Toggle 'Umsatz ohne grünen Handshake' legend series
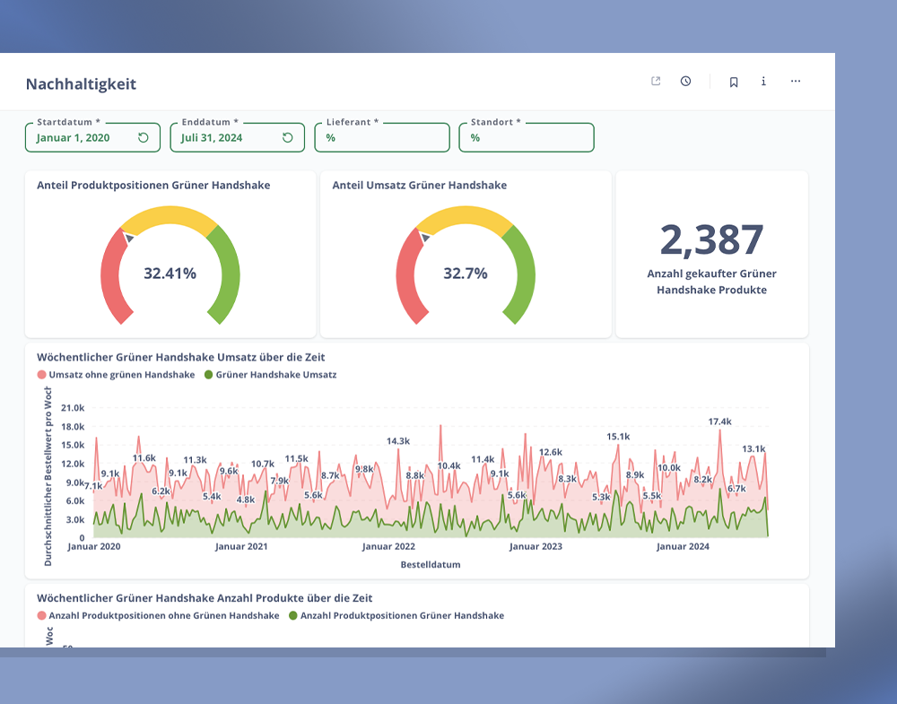 [116, 375]
